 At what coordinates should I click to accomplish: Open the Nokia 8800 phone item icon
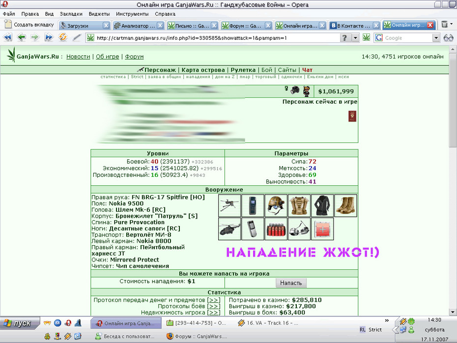(x=253, y=229)
